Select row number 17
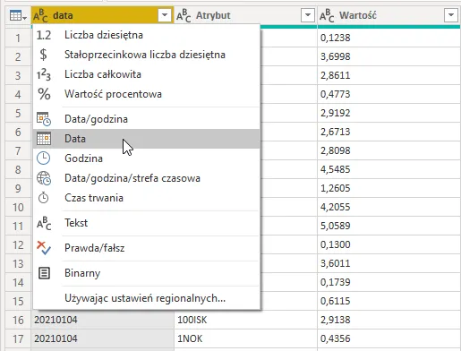The width and height of the screenshot is (461, 351). tap(18, 338)
